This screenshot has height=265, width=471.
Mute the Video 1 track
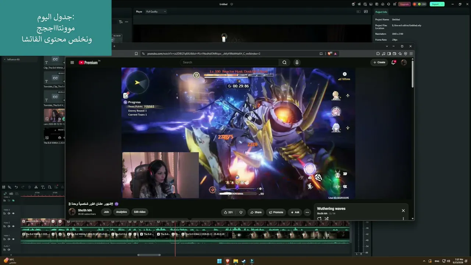pyautogui.click(x=9, y=239)
